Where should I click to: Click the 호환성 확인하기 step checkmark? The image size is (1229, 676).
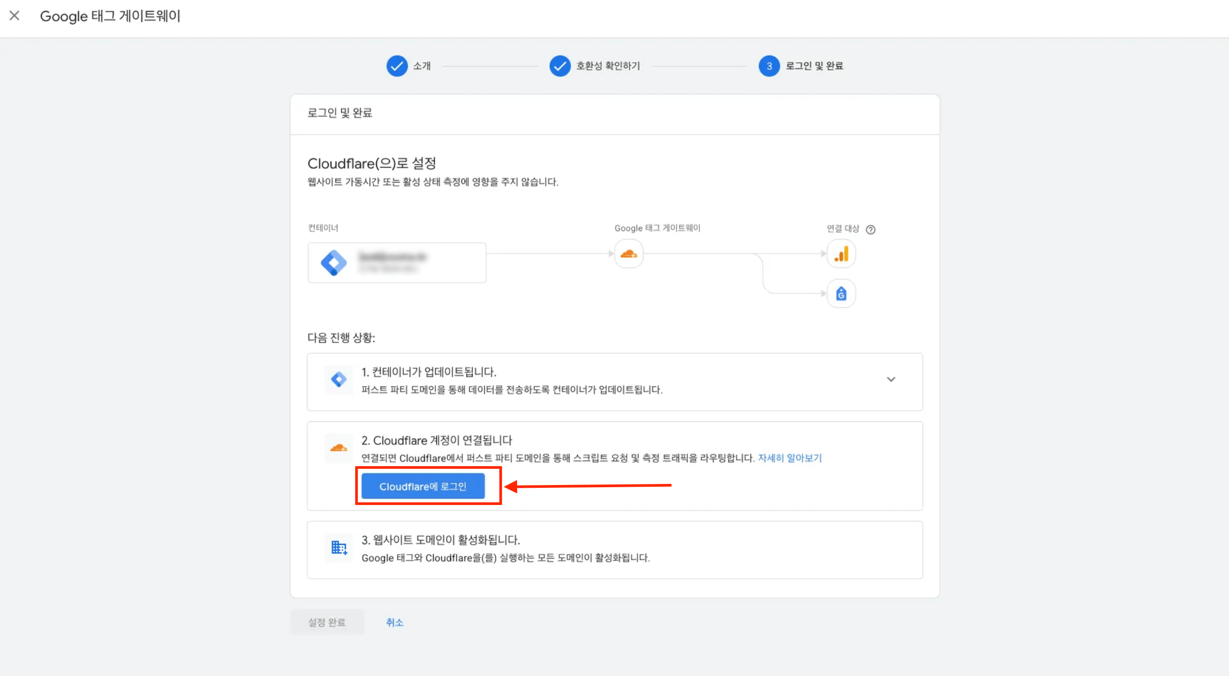coord(560,66)
